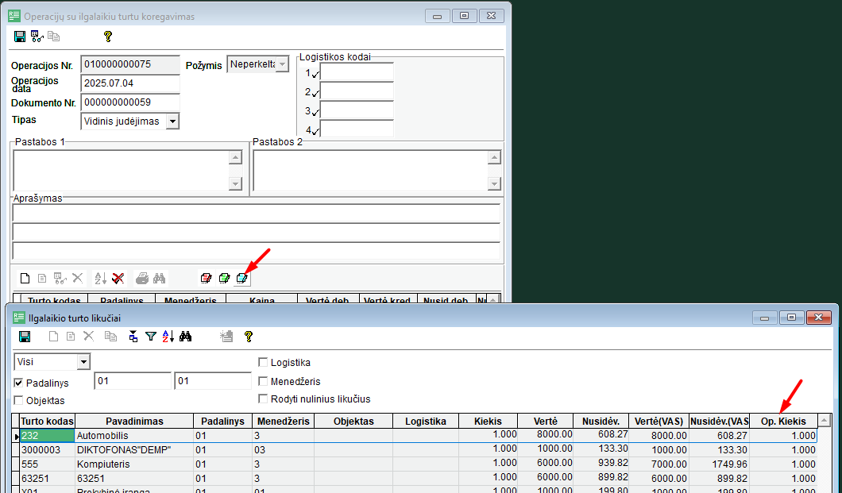Click the green book selection icon
The width and height of the screenshot is (842, 493).
tap(225, 278)
